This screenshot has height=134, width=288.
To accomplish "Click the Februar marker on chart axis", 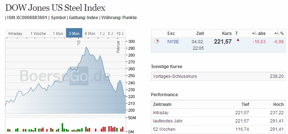I will tap(118, 47).
